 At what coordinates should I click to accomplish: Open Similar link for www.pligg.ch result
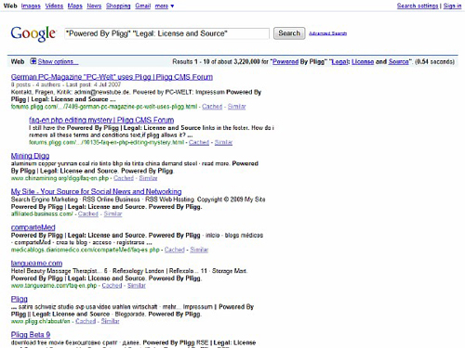pos(110,321)
